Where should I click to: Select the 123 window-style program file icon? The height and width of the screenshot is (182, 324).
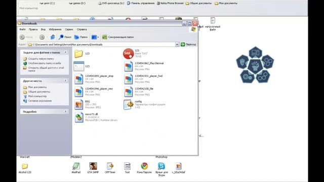pyautogui.click(x=79, y=66)
